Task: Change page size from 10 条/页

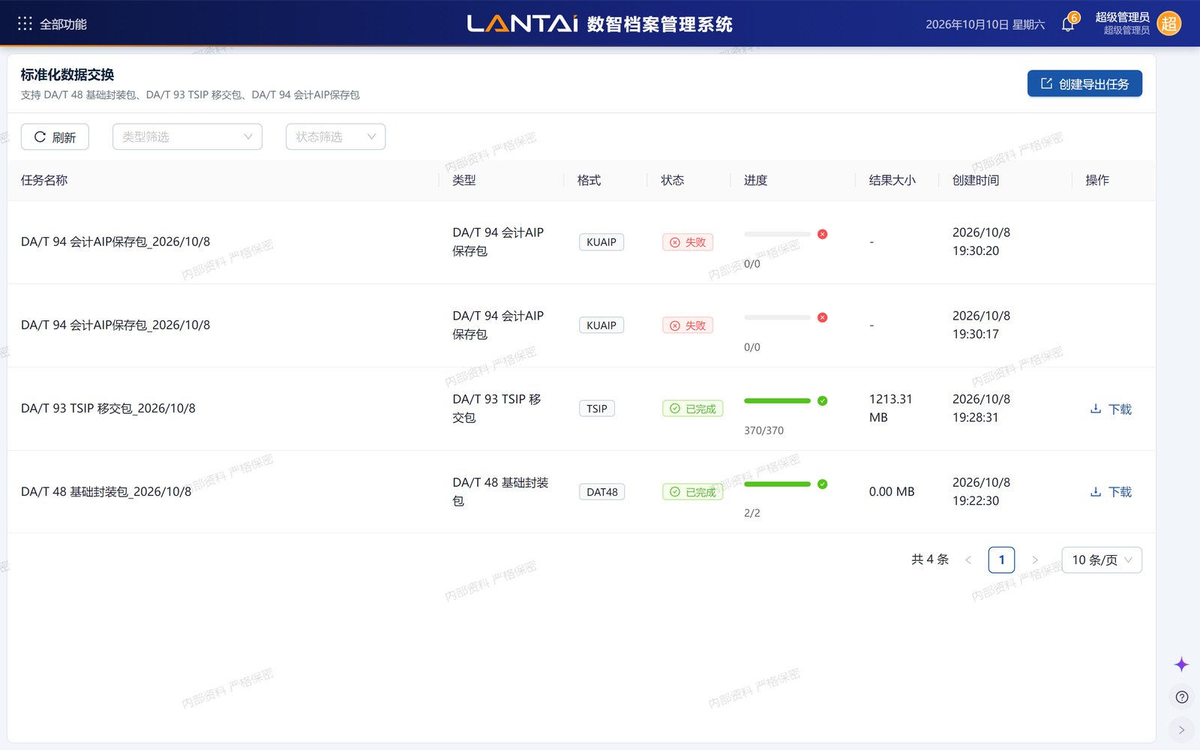Action: 1102,560
